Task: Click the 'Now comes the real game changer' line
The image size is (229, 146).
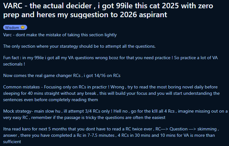Action: [x=42, y=76]
